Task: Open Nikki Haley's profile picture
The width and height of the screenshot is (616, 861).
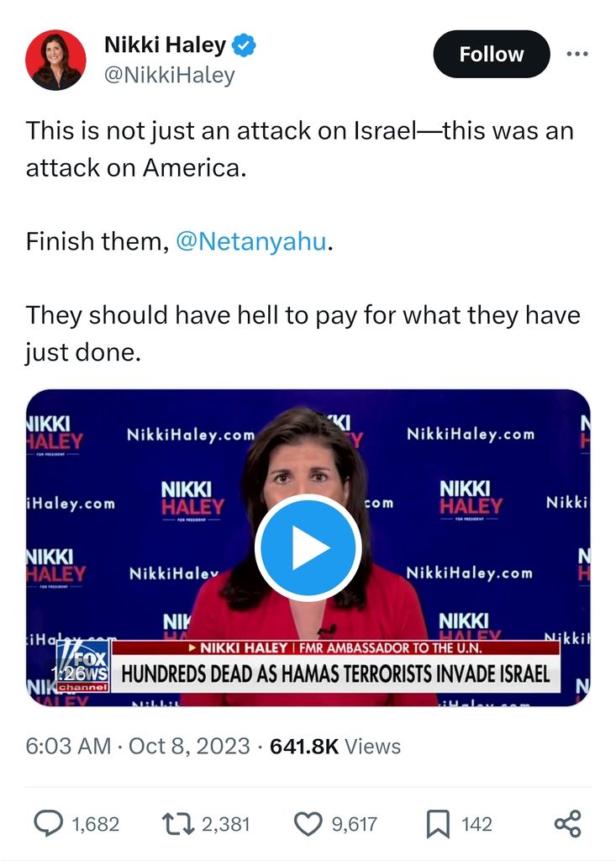Action: 55,60
